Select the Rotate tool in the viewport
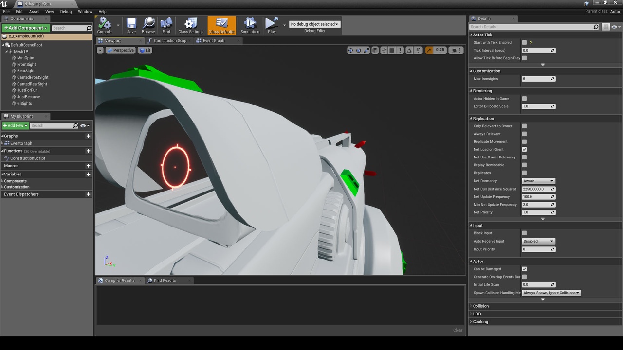The image size is (623, 350). pyautogui.click(x=359, y=50)
